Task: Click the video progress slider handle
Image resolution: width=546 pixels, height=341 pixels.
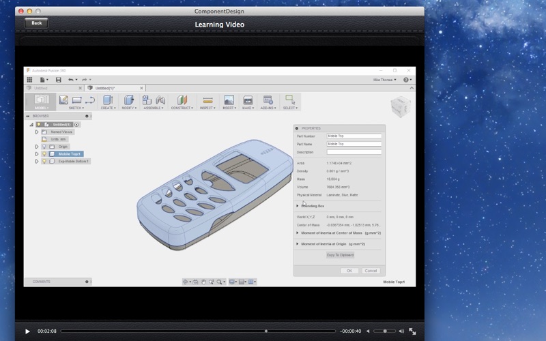Action: point(266,331)
